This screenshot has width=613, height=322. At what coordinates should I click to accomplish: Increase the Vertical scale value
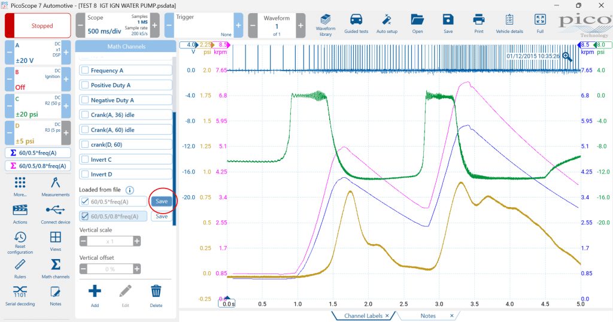[137, 241]
